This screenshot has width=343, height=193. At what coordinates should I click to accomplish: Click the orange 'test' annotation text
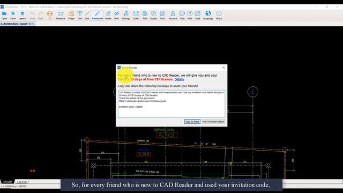(x=32, y=170)
